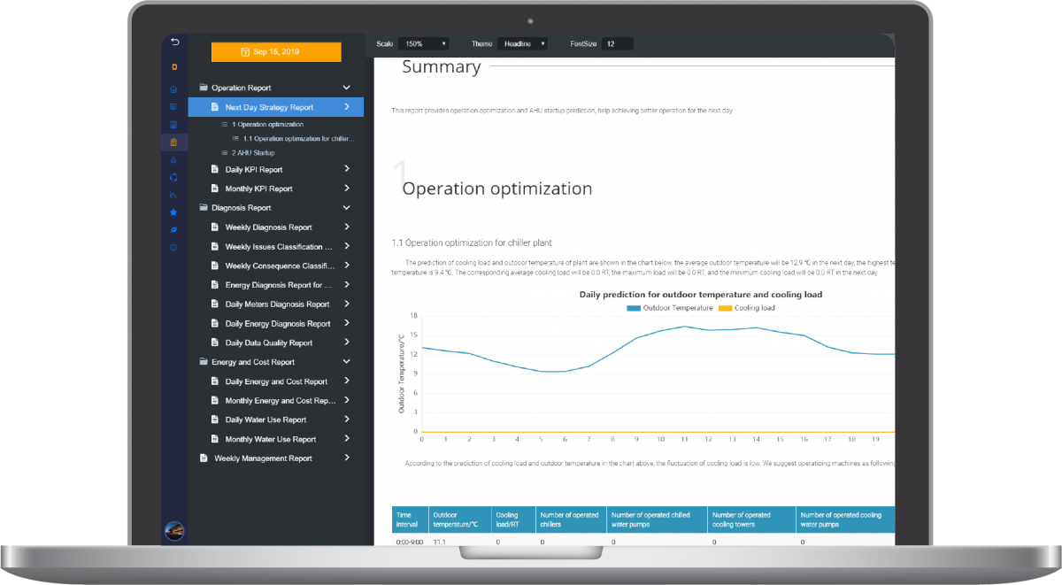The image size is (1062, 585).
Task: Click the Energy and Cost Report folder icon
Action: pyautogui.click(x=204, y=362)
